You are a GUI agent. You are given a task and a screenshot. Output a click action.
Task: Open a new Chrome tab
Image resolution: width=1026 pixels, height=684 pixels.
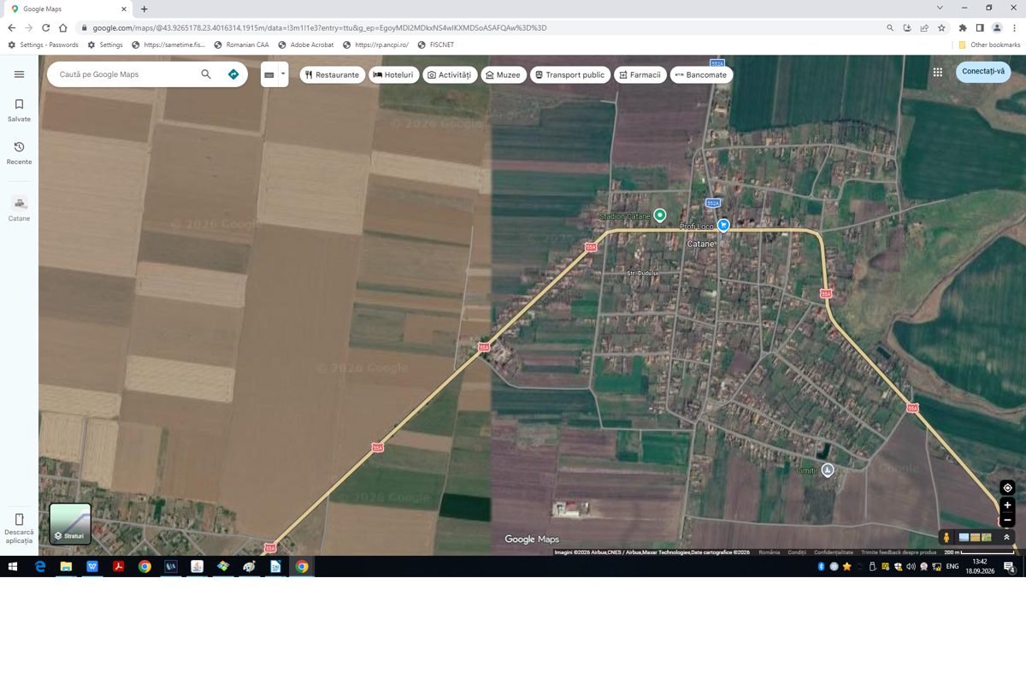[x=144, y=9]
